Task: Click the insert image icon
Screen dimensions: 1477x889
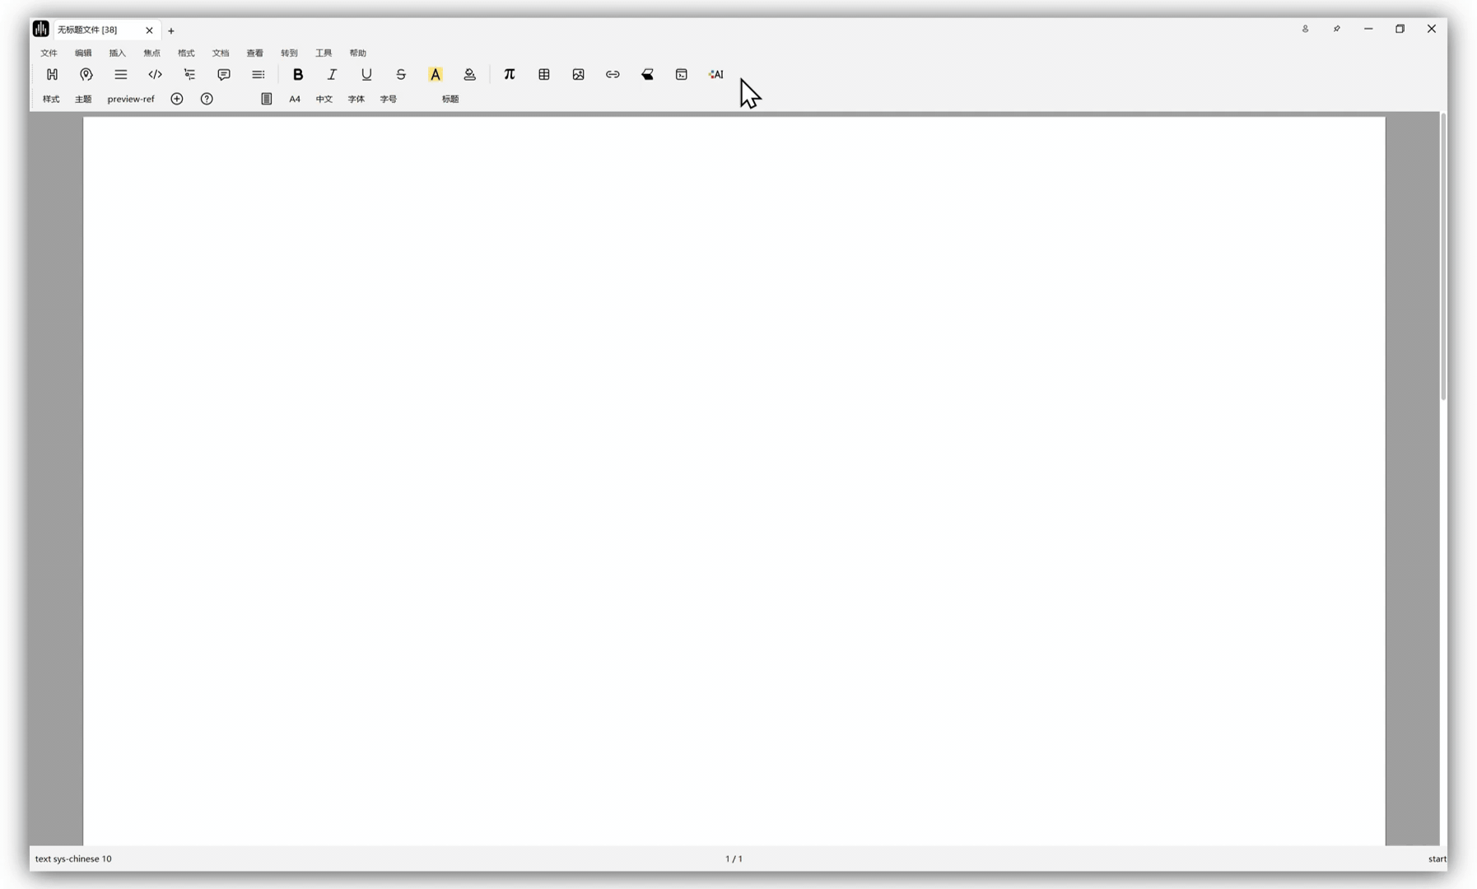Action: (x=578, y=74)
